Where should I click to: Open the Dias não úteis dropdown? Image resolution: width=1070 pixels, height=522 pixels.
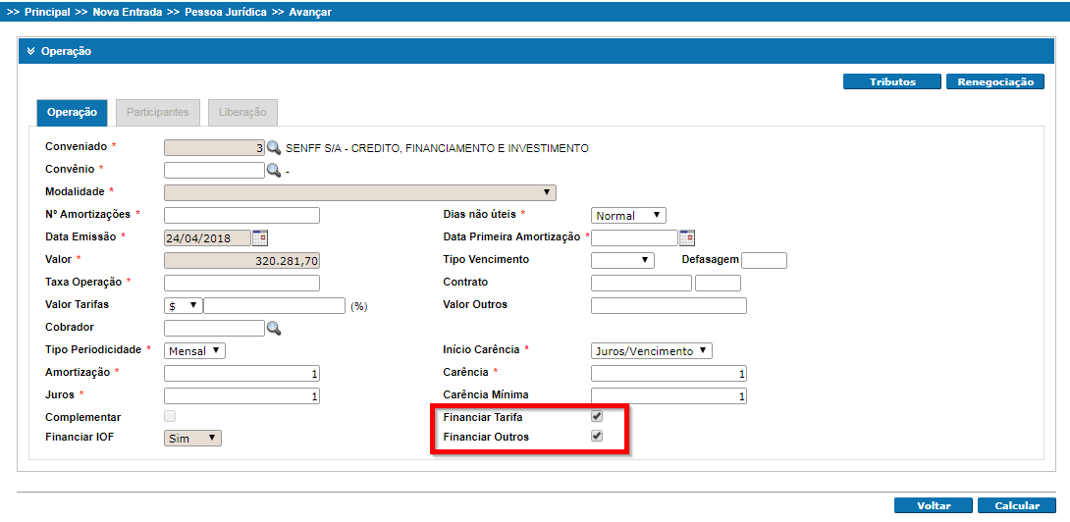point(628,215)
